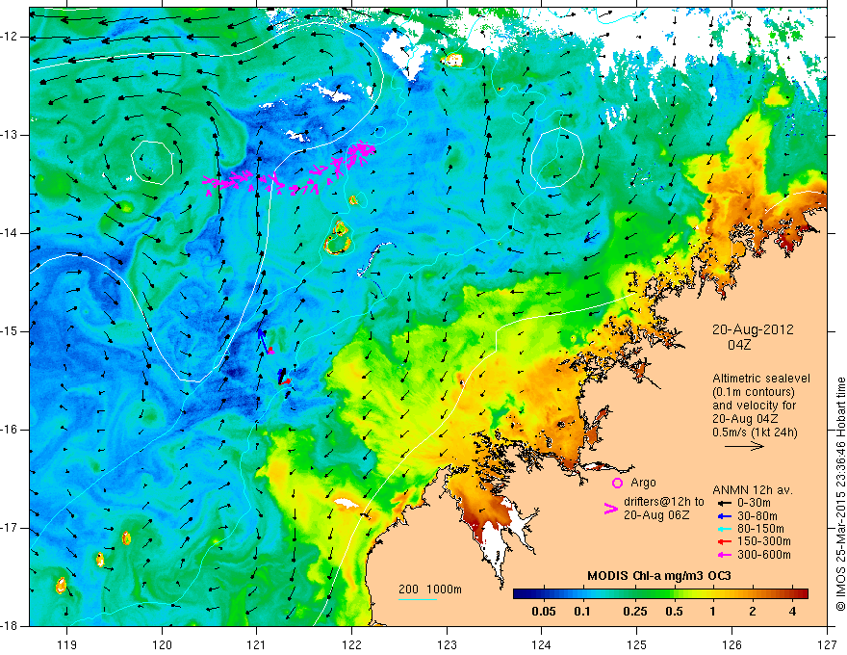The height and width of the screenshot is (655, 847).
Task: Click the '(0.1m contours)' text
Action: pyautogui.click(x=754, y=392)
